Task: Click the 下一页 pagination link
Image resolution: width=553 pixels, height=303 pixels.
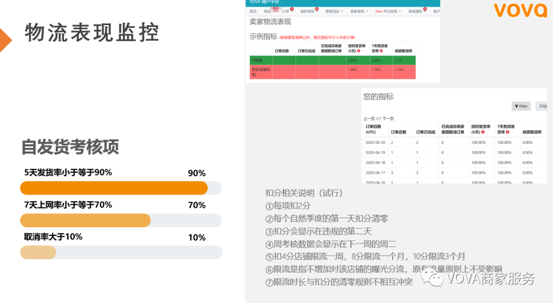Action: 388,119
